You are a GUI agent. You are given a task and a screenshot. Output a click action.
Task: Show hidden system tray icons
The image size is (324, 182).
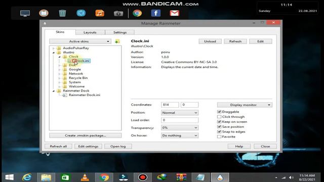pos(276,177)
